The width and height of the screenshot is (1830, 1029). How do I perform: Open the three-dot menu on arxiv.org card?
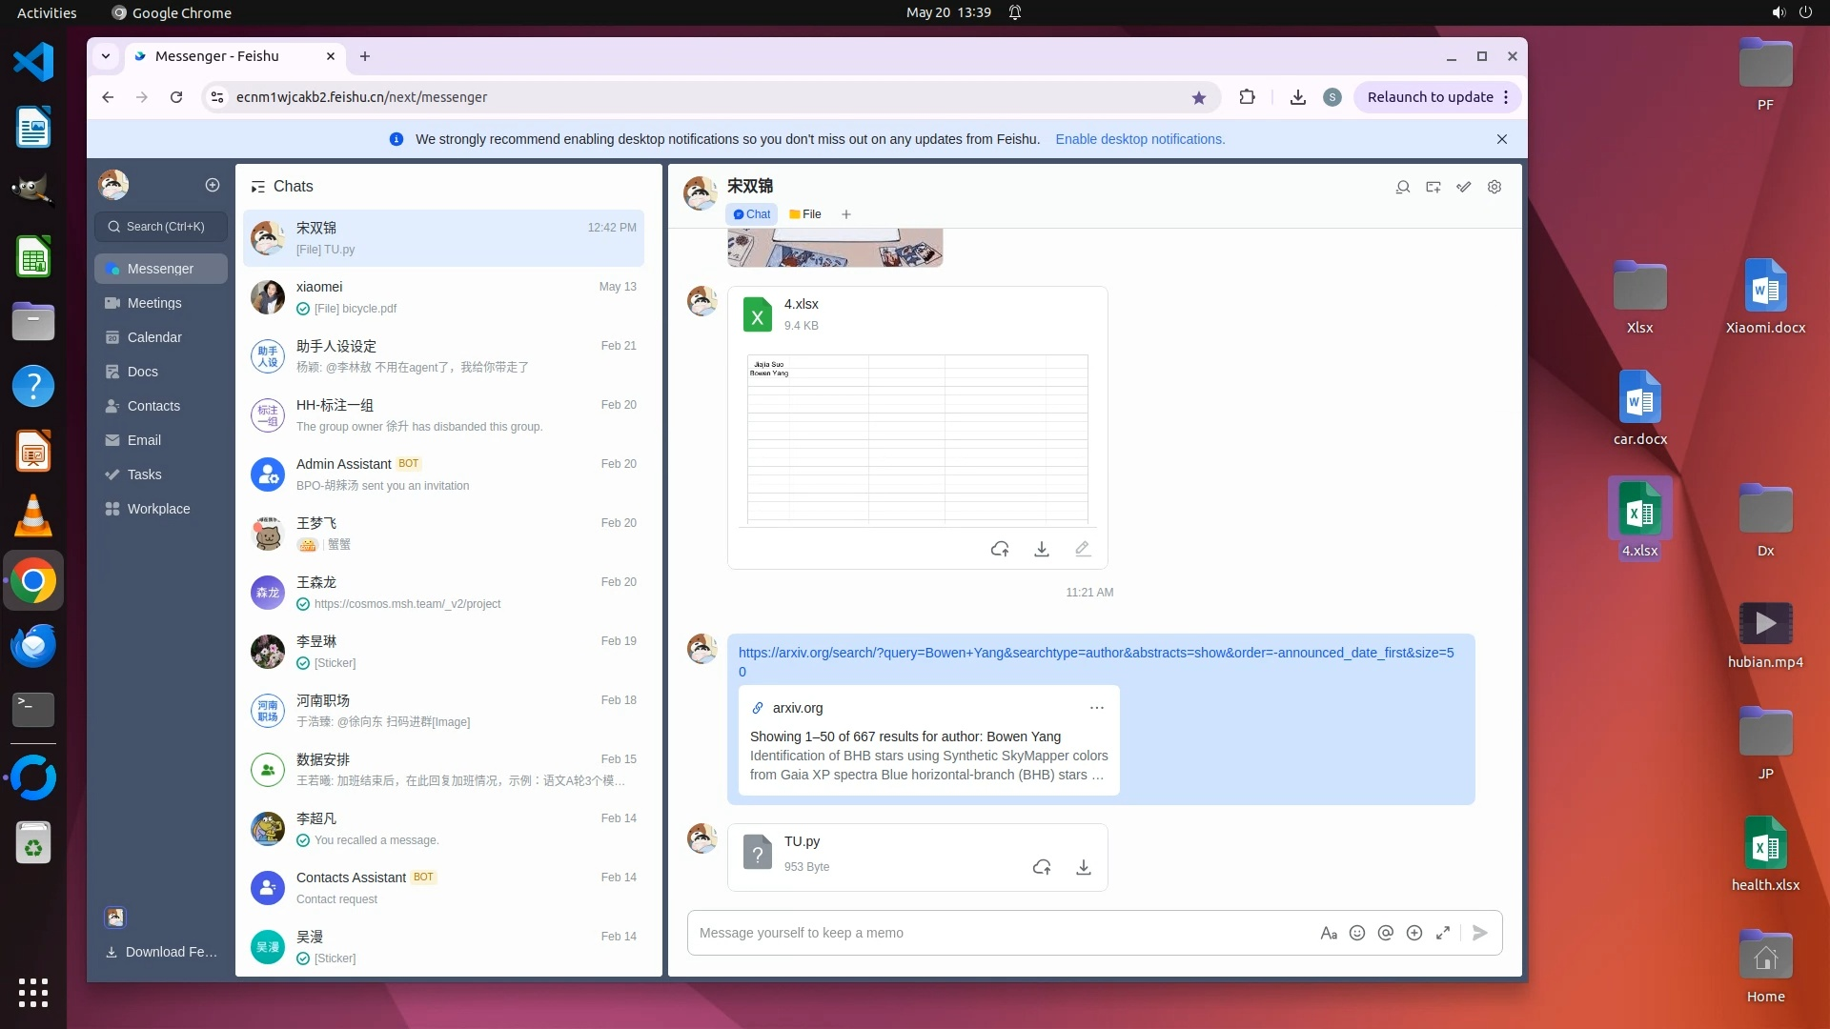1097,708
